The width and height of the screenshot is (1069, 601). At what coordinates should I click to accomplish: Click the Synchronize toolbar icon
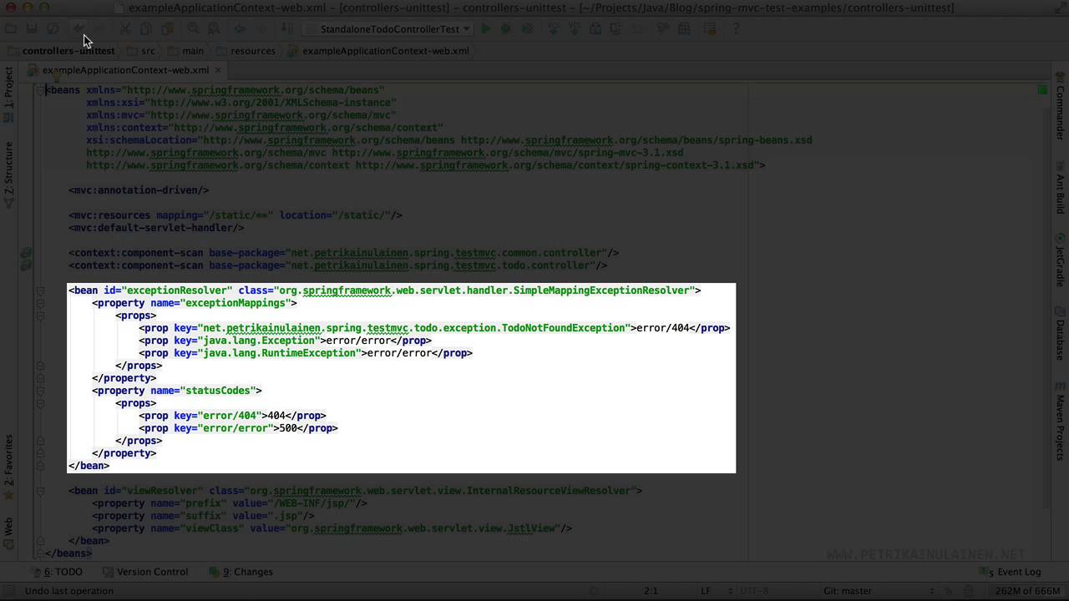tap(53, 28)
